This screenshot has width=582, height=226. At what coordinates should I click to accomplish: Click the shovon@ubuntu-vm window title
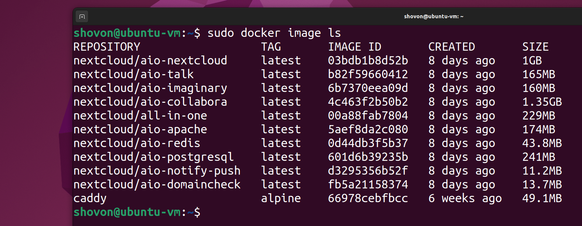pyautogui.click(x=434, y=16)
